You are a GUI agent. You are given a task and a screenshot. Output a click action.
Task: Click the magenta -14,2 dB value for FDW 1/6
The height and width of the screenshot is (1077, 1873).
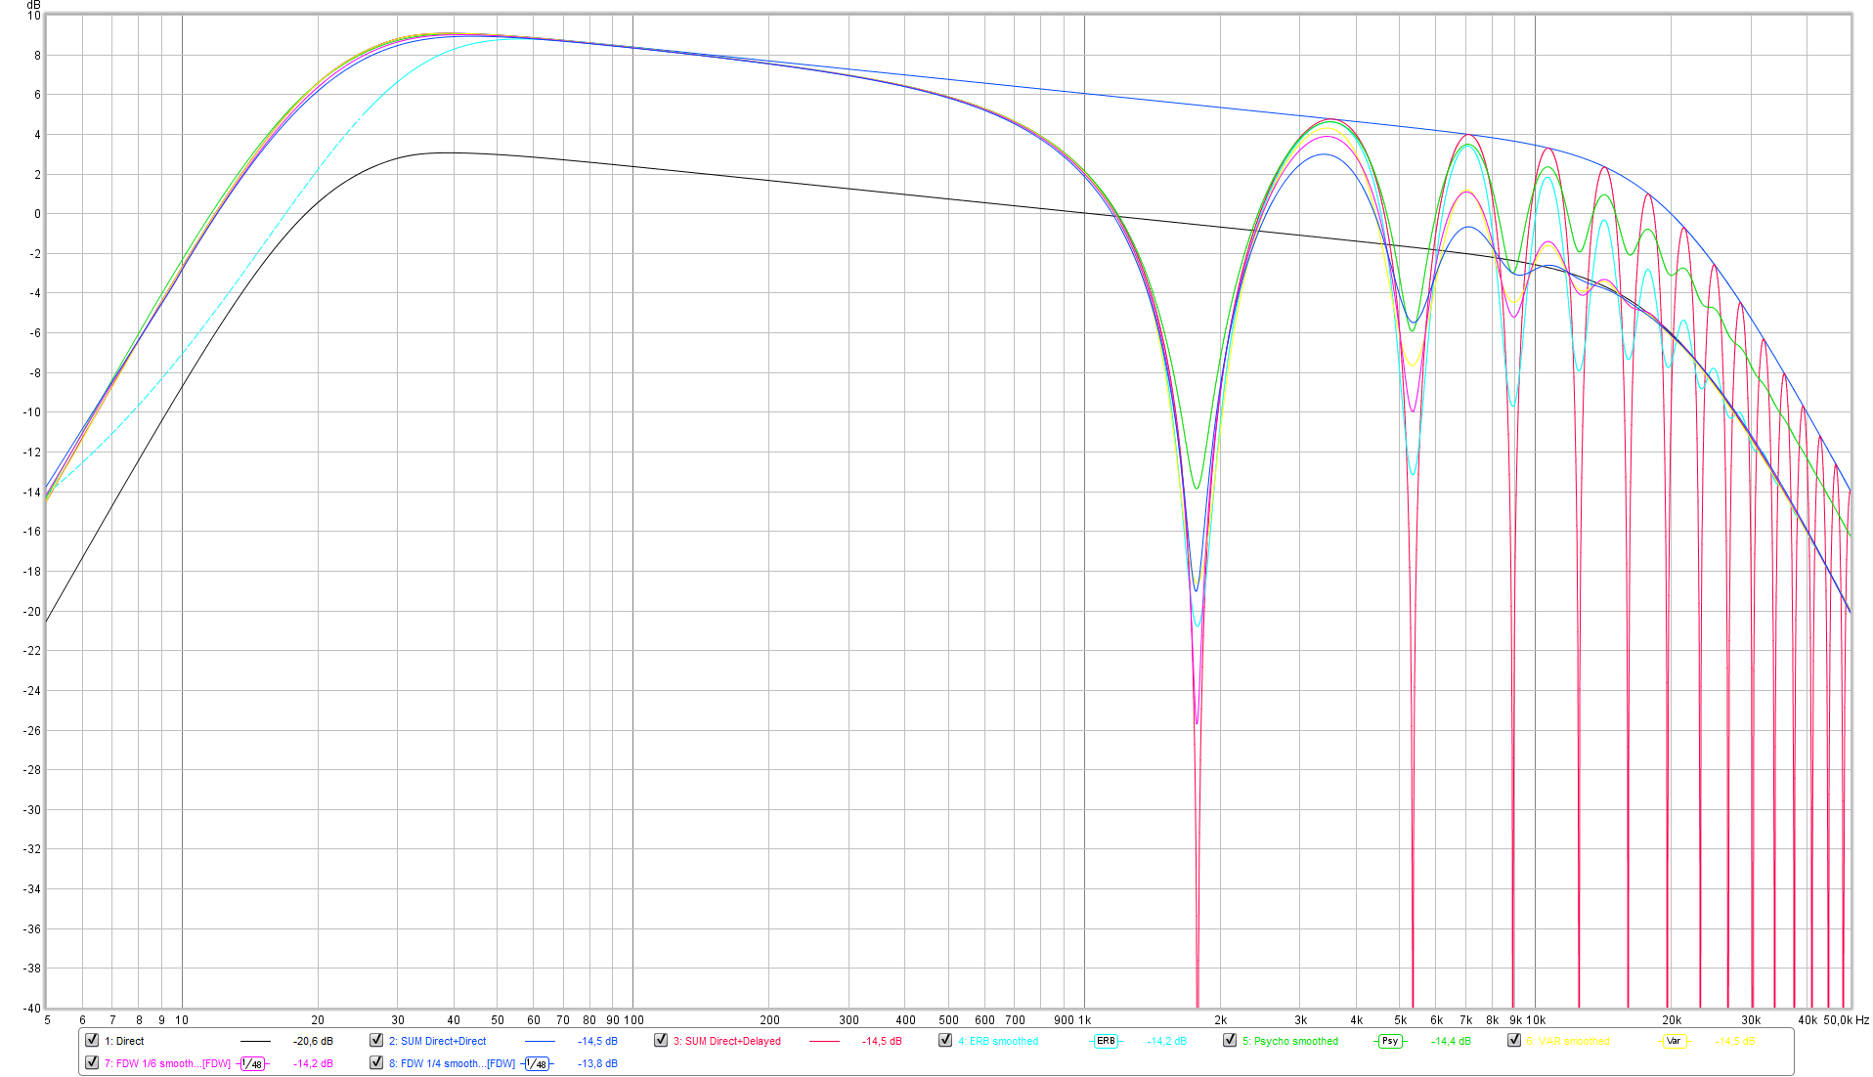tap(313, 1063)
